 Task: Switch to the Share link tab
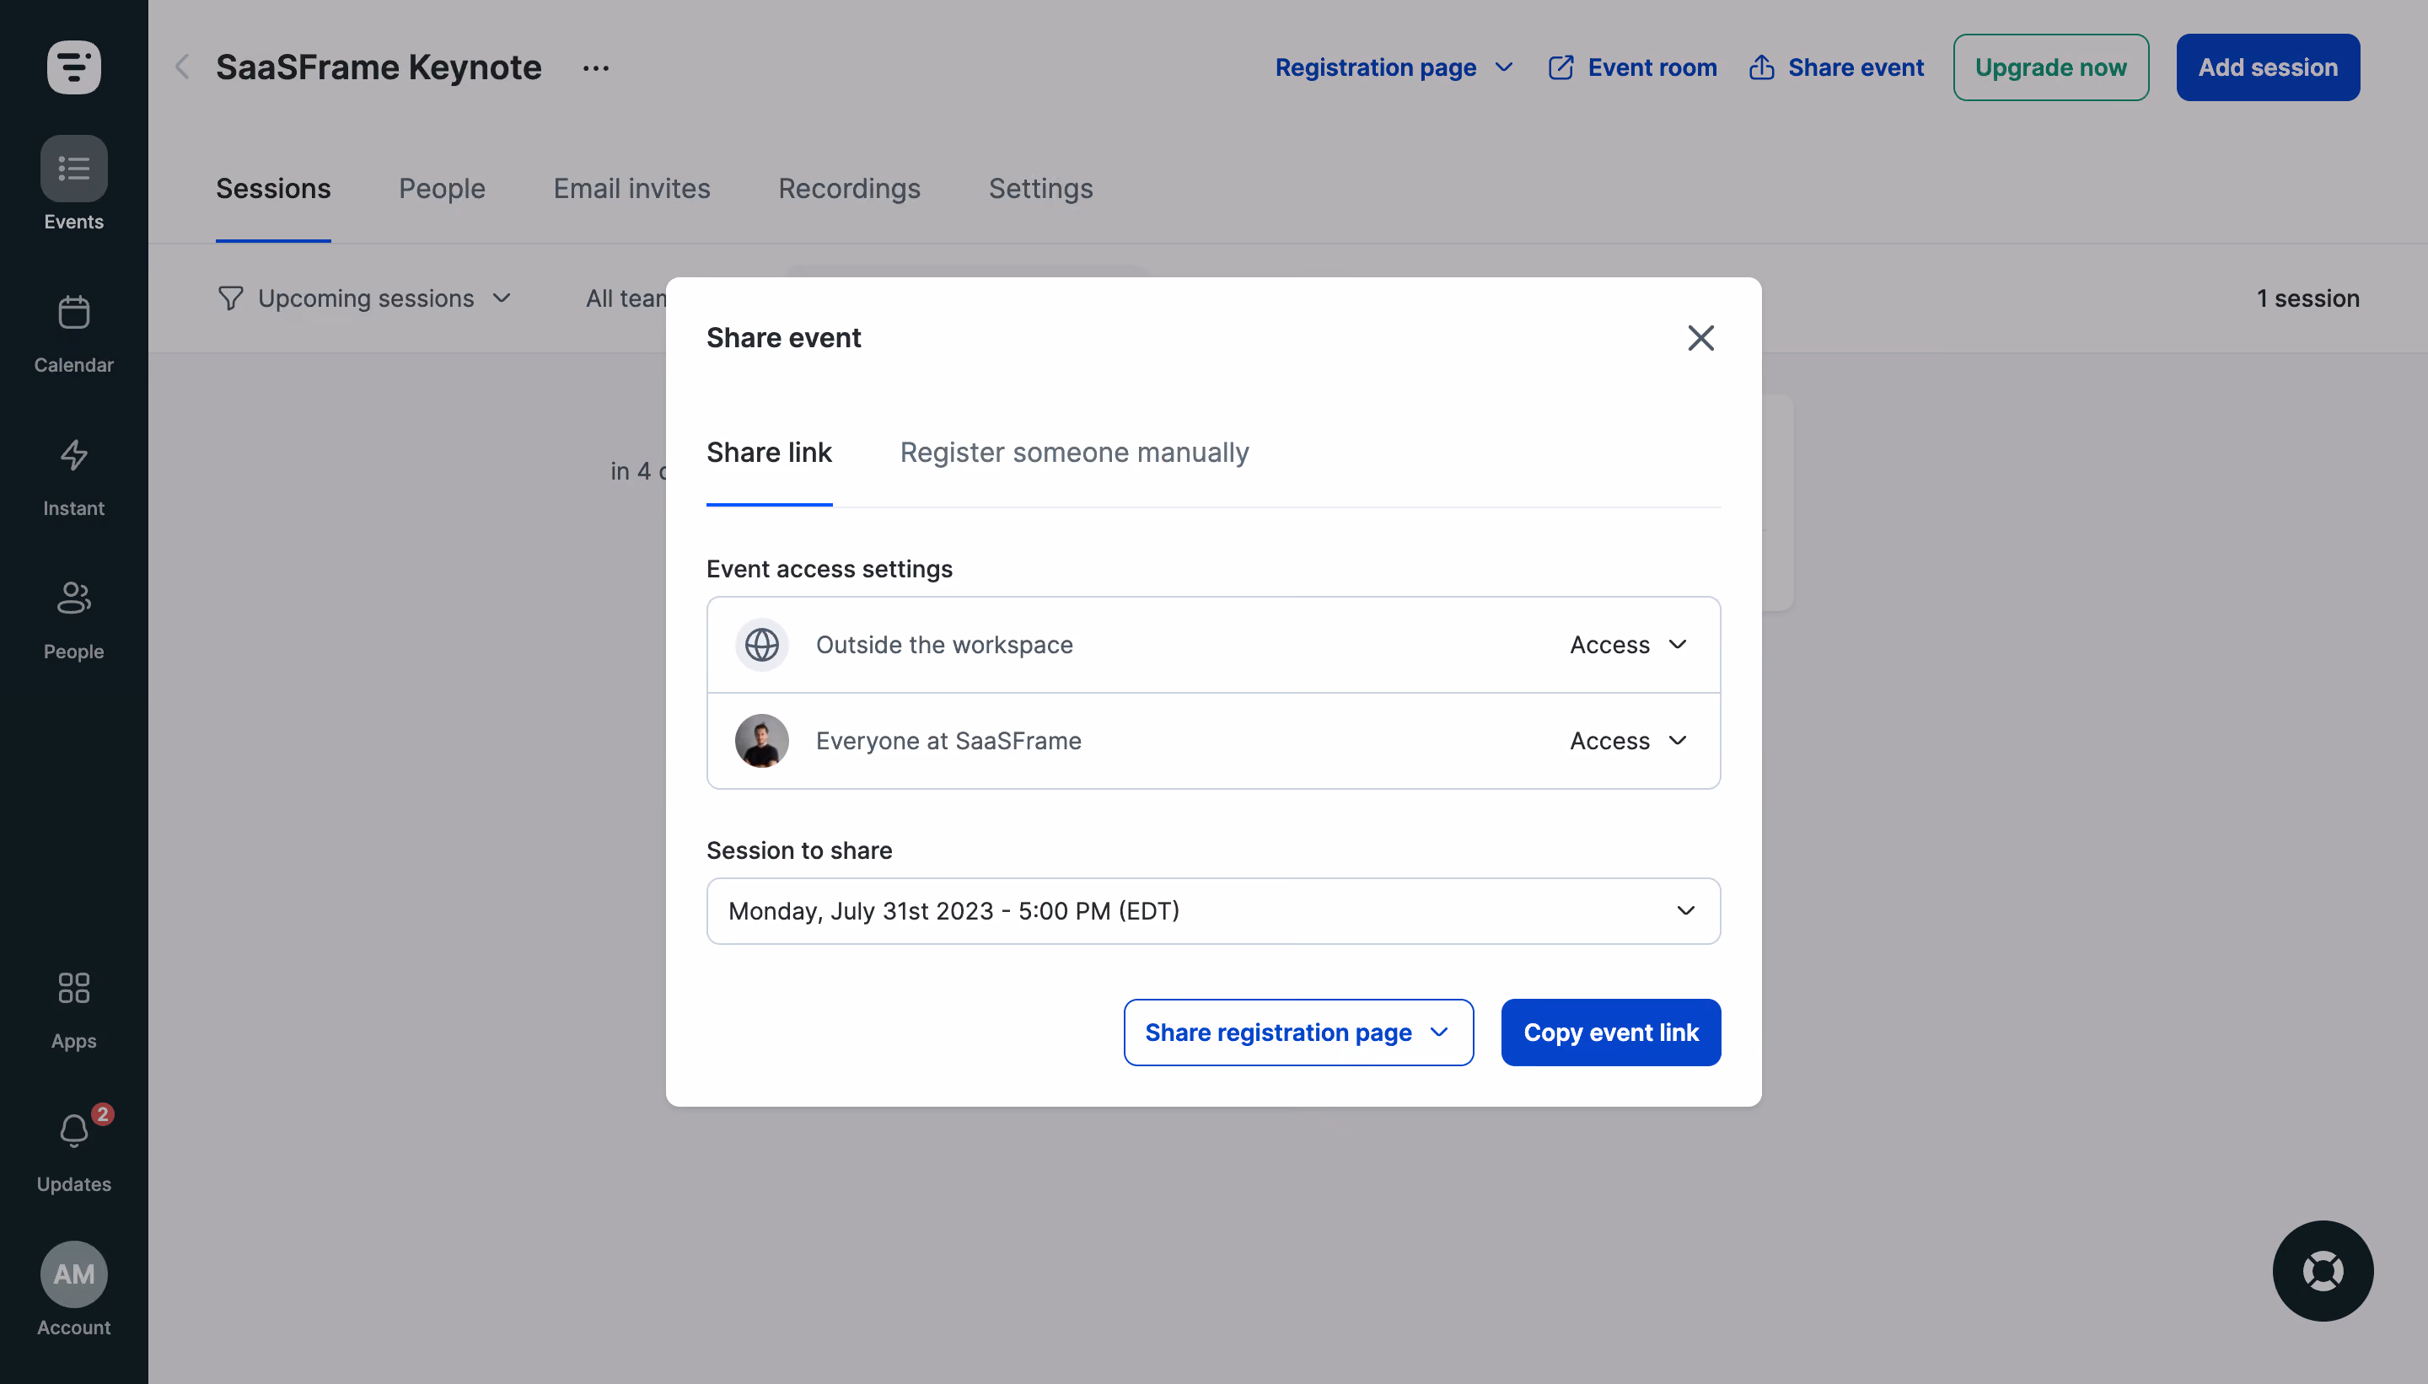pyautogui.click(x=769, y=453)
